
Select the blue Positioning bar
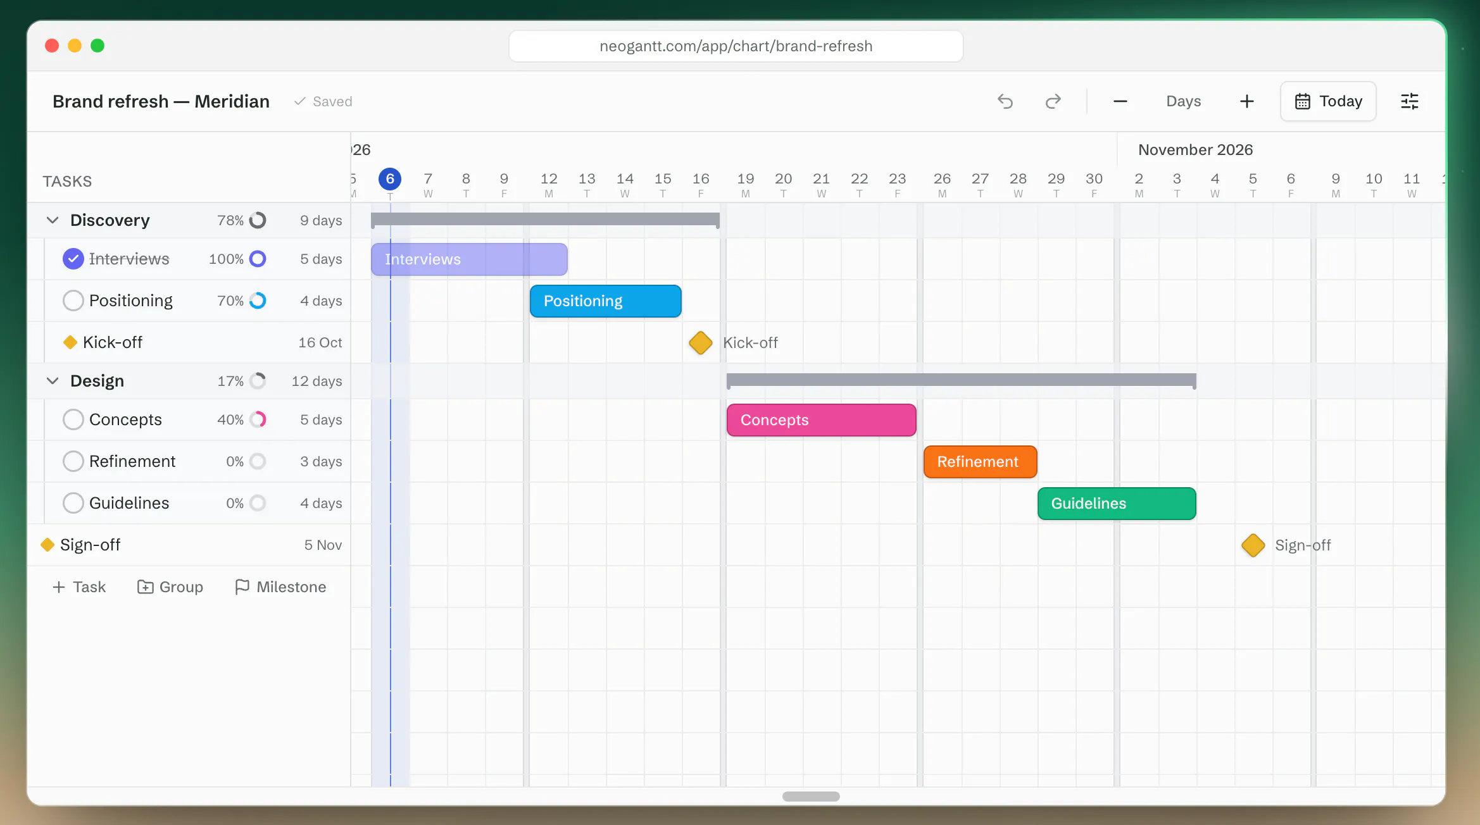(x=606, y=301)
